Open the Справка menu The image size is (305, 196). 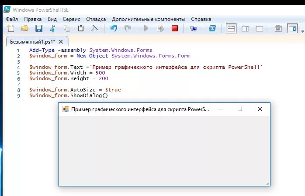tap(201, 19)
